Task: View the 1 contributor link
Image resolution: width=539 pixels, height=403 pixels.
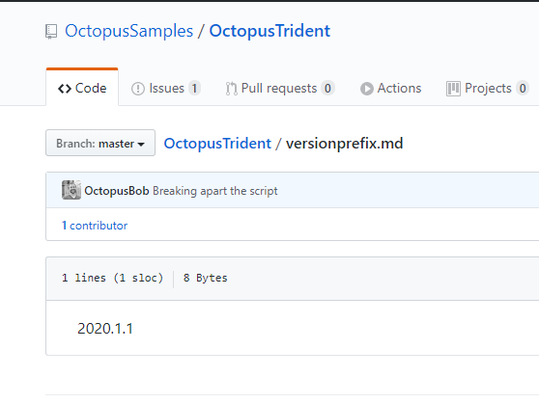Action: click(95, 226)
